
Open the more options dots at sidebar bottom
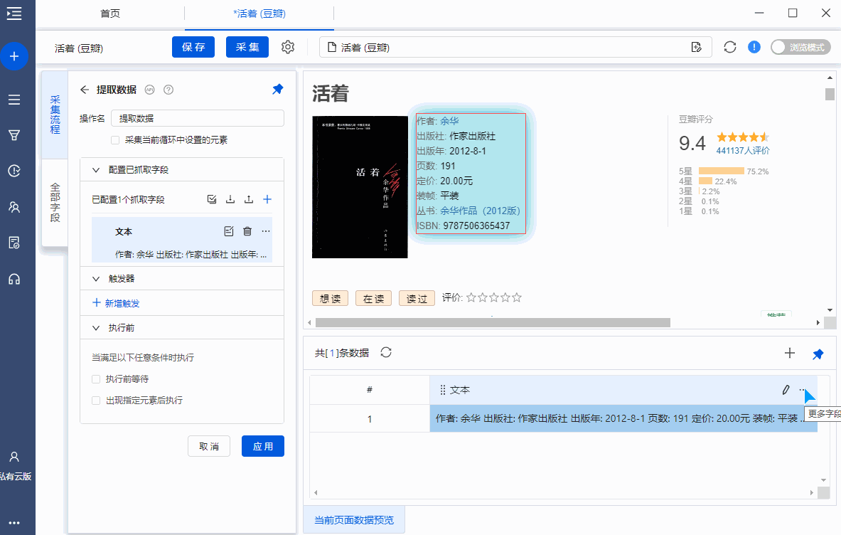tap(14, 523)
